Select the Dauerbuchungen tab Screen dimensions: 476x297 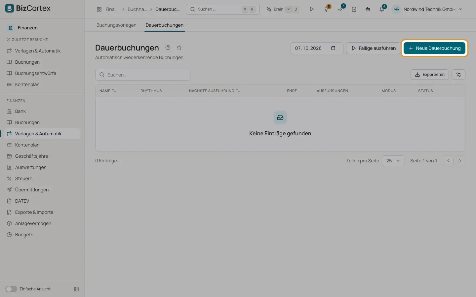tap(165, 25)
